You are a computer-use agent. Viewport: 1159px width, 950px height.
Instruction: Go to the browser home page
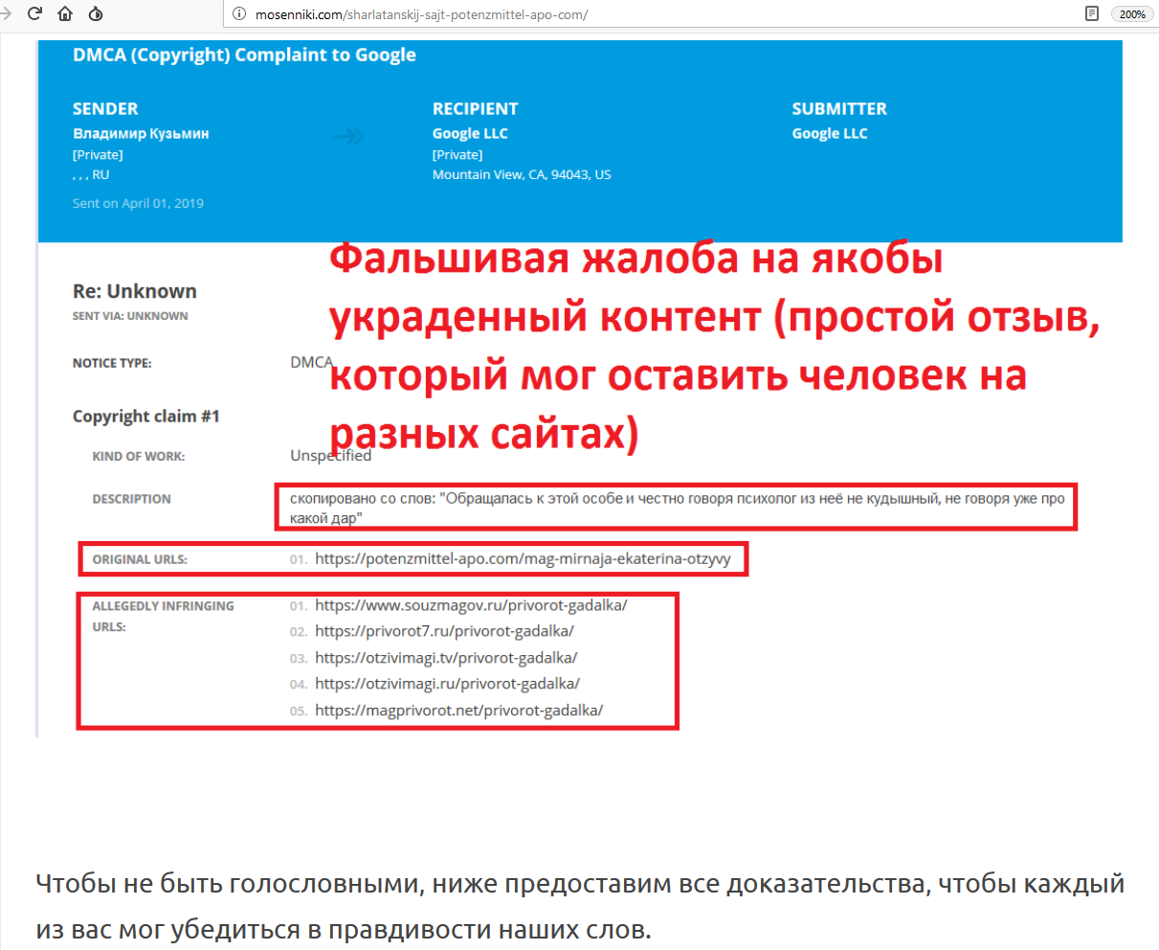click(x=65, y=13)
